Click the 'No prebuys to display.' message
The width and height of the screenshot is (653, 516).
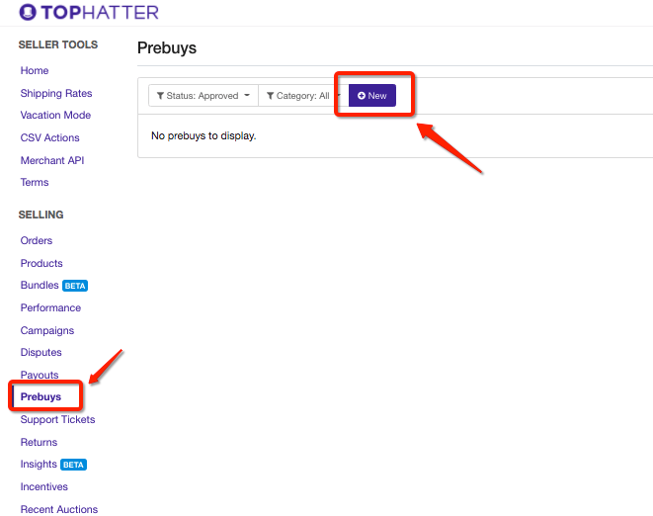tap(204, 135)
